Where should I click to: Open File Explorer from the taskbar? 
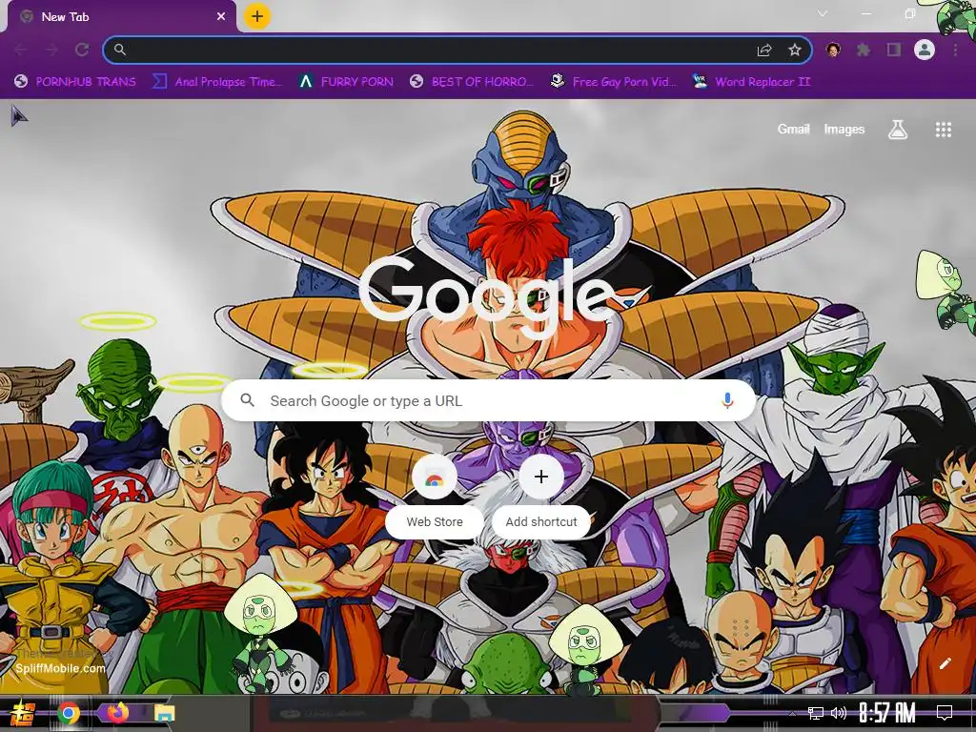pyautogui.click(x=164, y=713)
